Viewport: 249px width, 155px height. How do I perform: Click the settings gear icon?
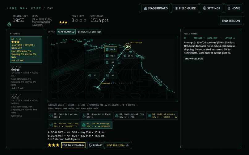pos(205,8)
